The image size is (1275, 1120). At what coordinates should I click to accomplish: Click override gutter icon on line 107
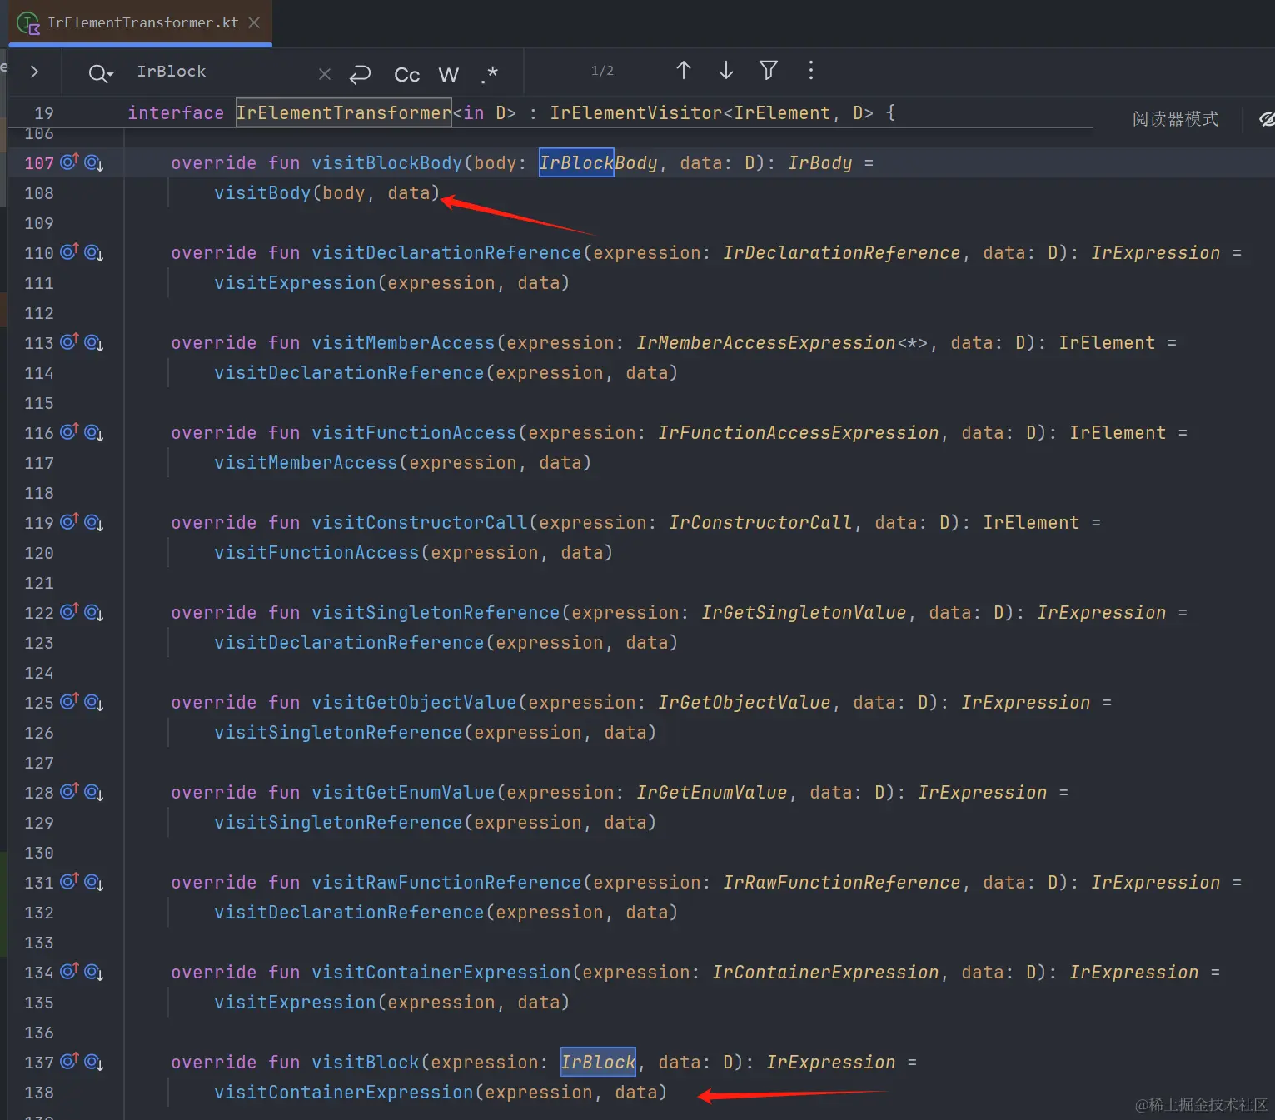click(x=69, y=162)
